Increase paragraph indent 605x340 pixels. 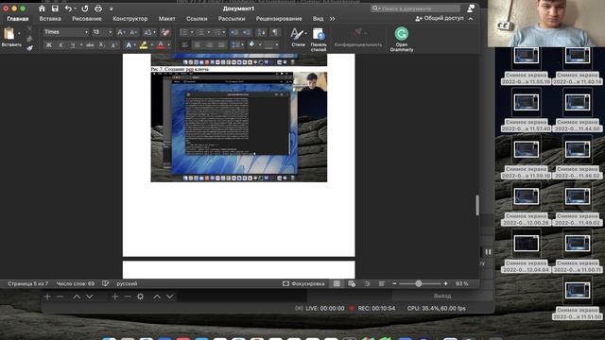point(246,32)
